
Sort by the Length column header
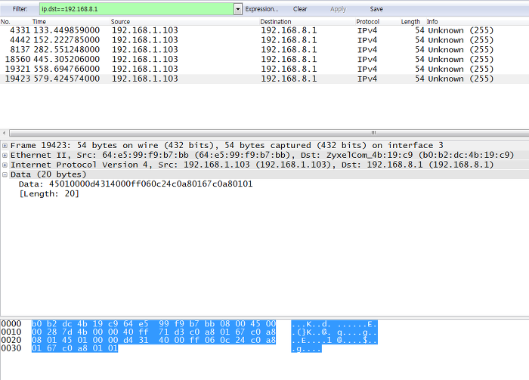(x=410, y=22)
